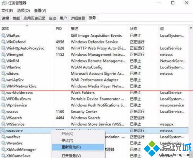Click the wuauserv service gear icon
Image resolution: width=193 pixels, height=158 pixels.
pyautogui.click(x=3, y=130)
